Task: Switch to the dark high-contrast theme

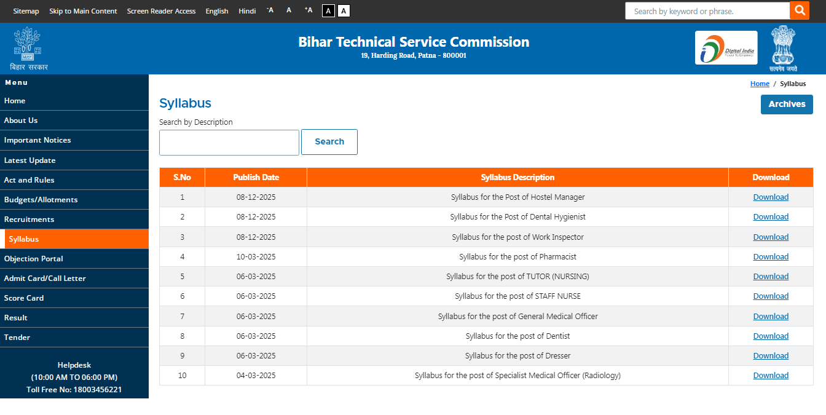Action: (328, 11)
